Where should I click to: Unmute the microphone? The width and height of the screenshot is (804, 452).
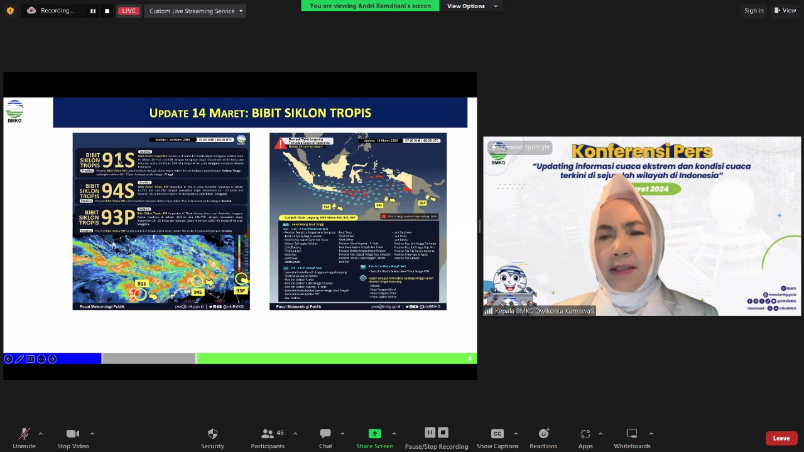[x=24, y=434]
